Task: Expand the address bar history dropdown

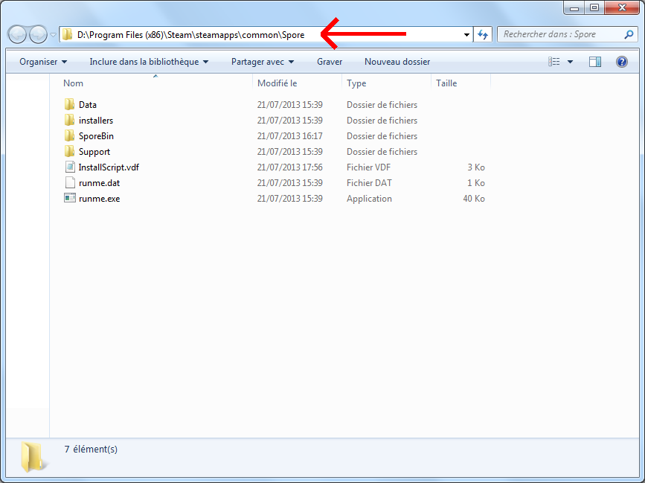Action: pyautogui.click(x=466, y=35)
